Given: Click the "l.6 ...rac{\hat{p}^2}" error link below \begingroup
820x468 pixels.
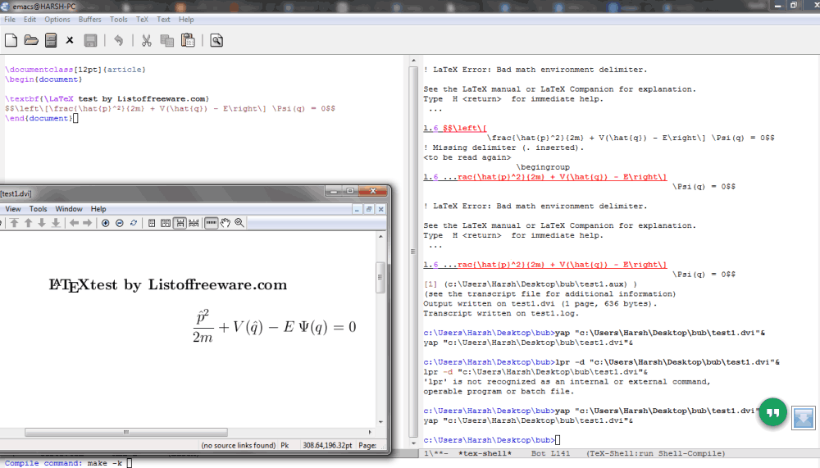Looking at the screenshot, I should click(x=545, y=177).
